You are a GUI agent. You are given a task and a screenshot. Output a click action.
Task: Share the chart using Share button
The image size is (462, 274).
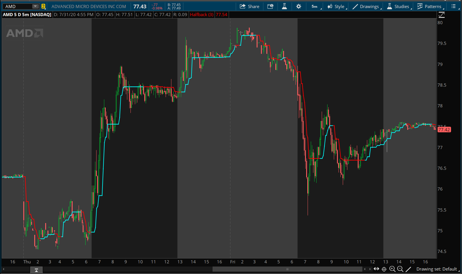[x=249, y=6]
